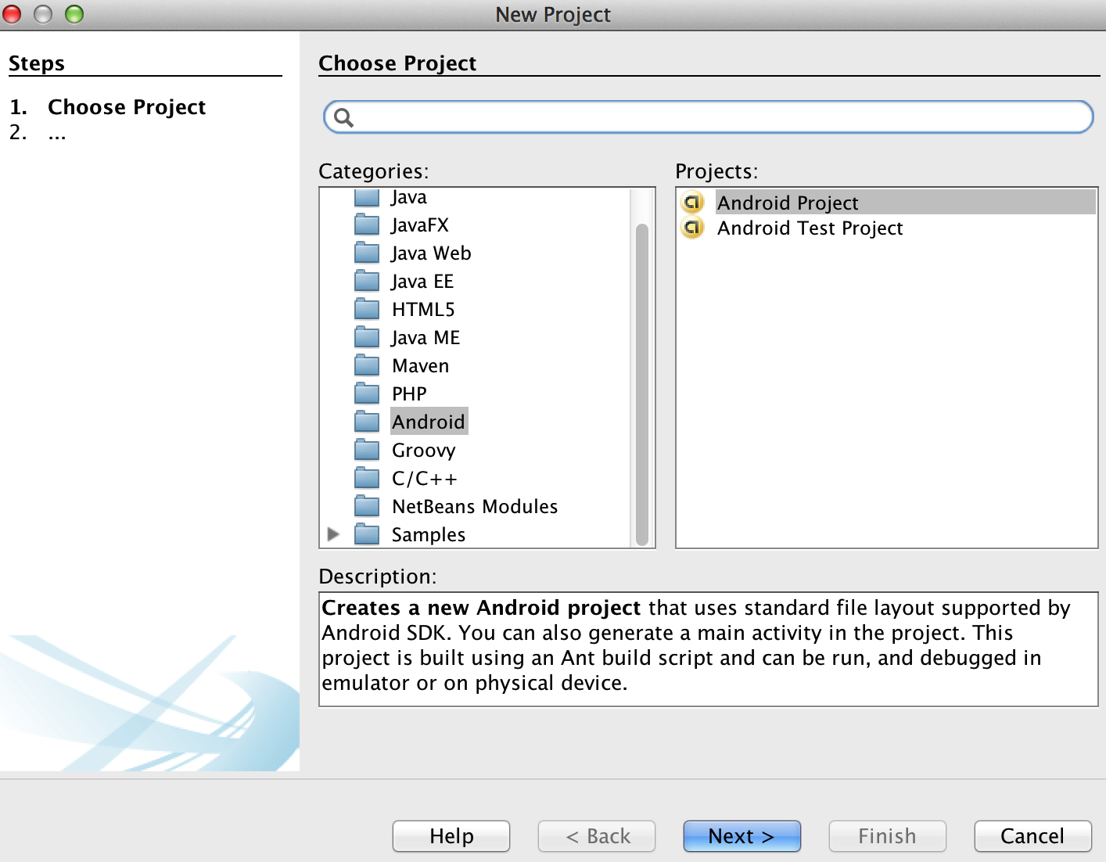The image size is (1106, 862).
Task: Click the Maven folder icon
Action: [x=367, y=366]
